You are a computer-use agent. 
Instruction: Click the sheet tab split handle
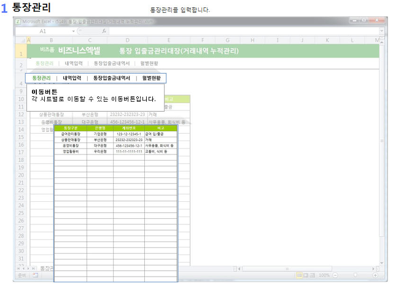pyautogui.click(x=235, y=269)
